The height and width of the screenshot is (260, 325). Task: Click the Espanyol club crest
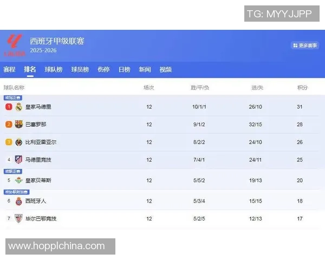18,201
